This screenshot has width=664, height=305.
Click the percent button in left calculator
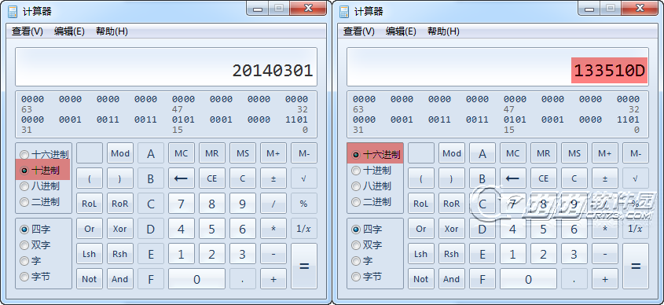click(303, 204)
